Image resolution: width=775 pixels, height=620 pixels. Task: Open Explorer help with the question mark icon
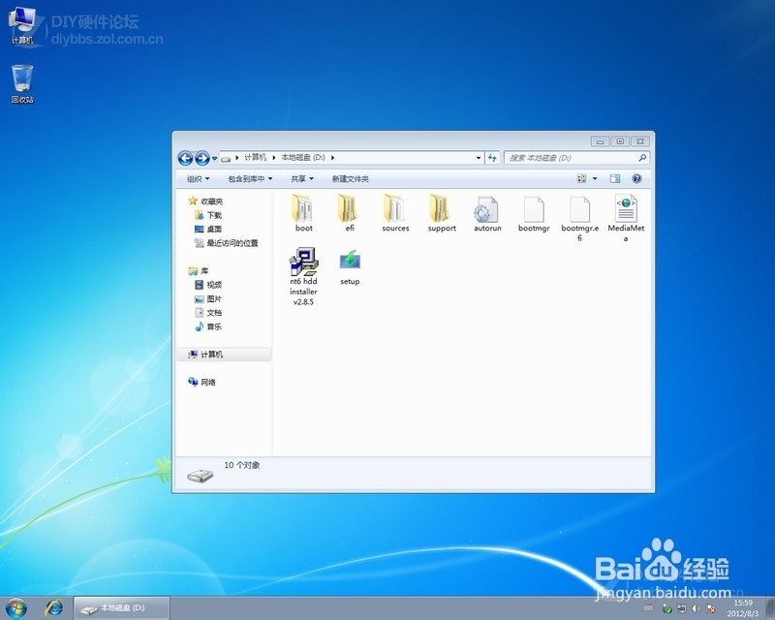click(x=636, y=178)
